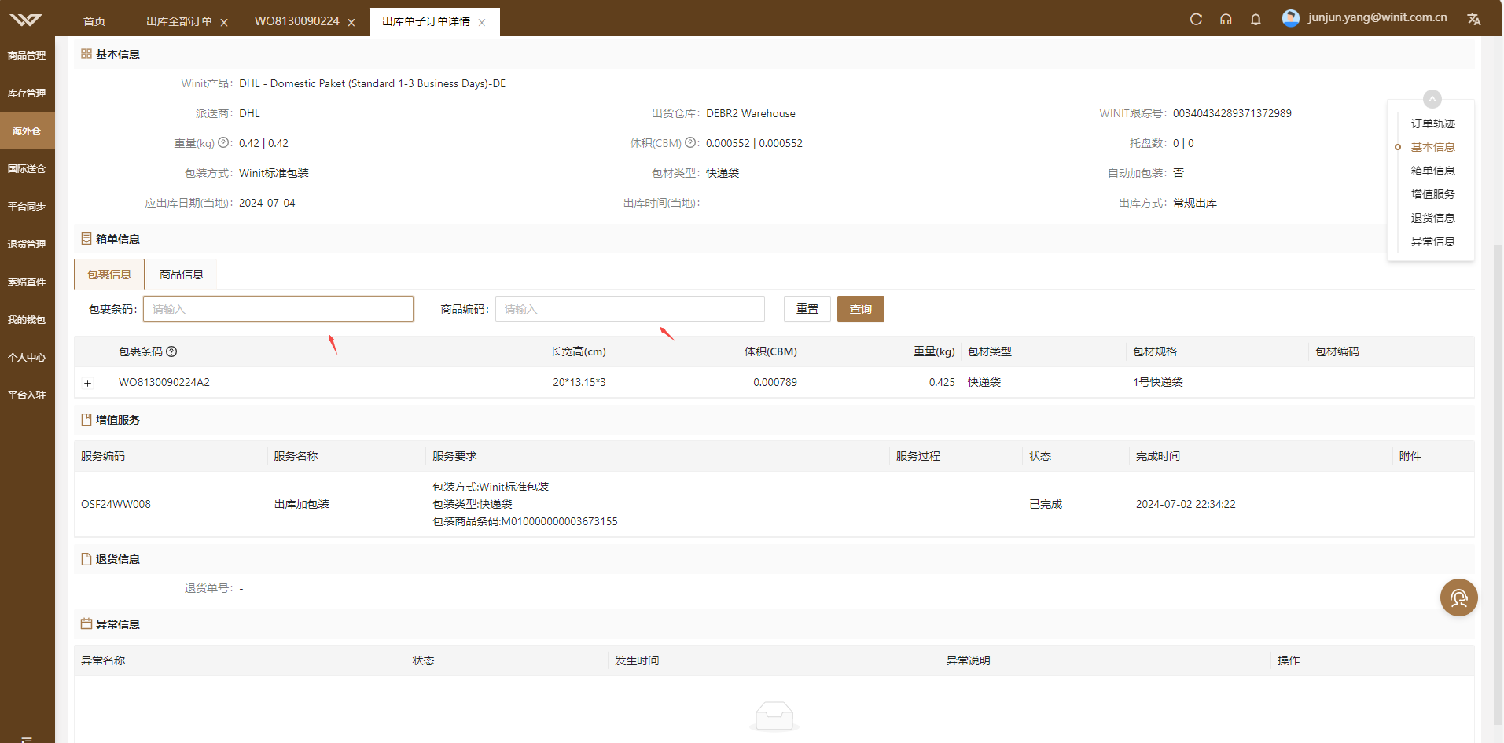Switch to the 出库全部订单 tab
Viewport: 1504px width, 743px height.
[179, 21]
